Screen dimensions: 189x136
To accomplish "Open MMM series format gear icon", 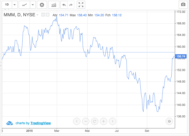I will (x=48, y=15).
